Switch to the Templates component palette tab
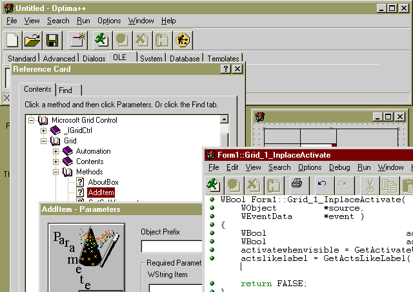The width and height of the screenshot is (413, 292). tap(223, 58)
